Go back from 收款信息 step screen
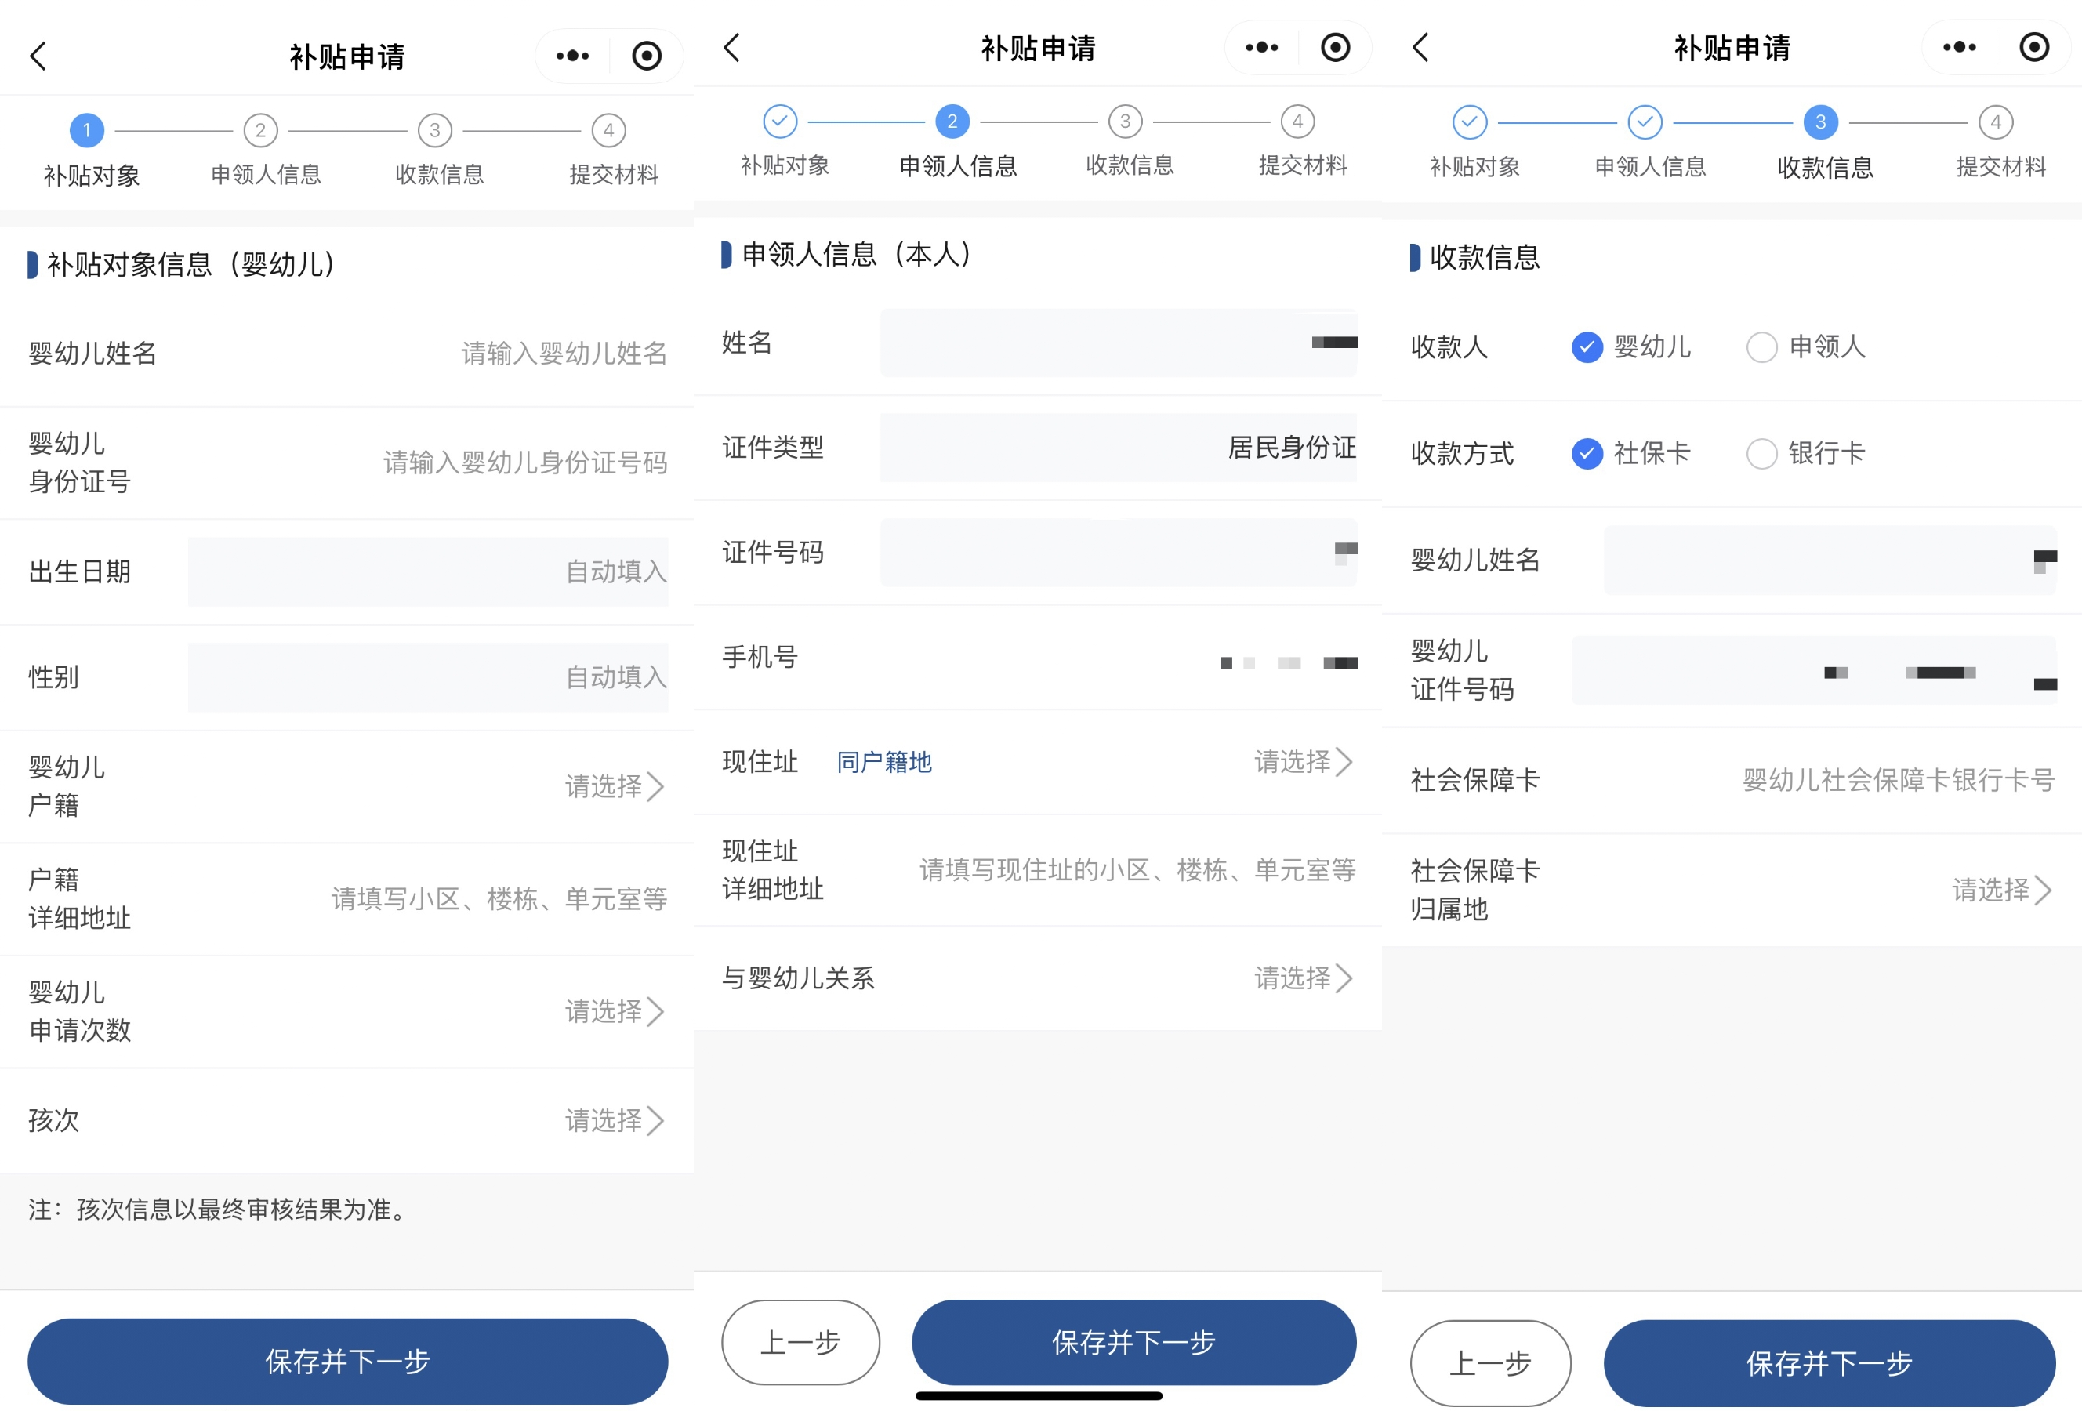 tap(1420, 48)
